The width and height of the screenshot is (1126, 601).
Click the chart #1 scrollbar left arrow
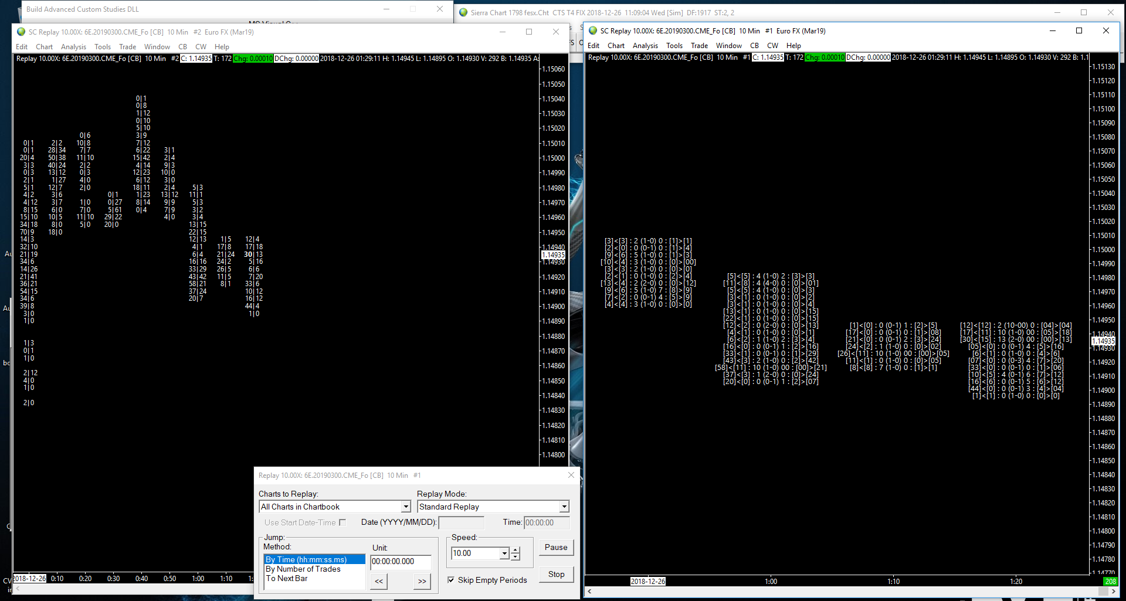point(589,592)
